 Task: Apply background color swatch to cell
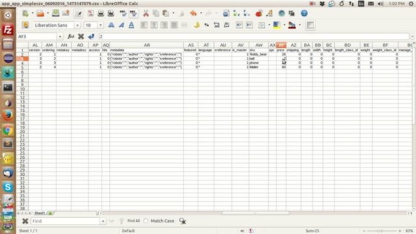coord(276,25)
